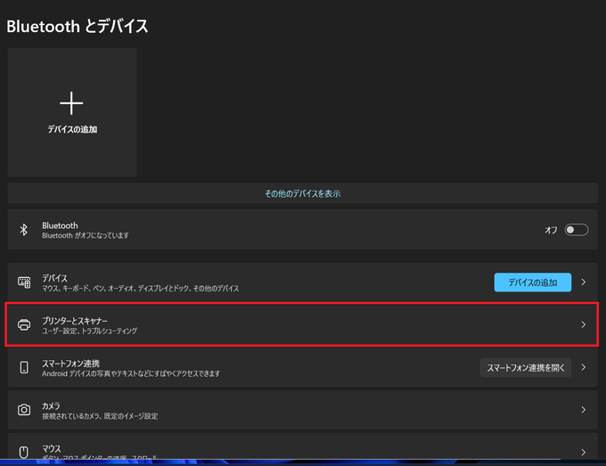
Task: Click the Android デバイスの写真 subtitle text
Action: pos(131,373)
